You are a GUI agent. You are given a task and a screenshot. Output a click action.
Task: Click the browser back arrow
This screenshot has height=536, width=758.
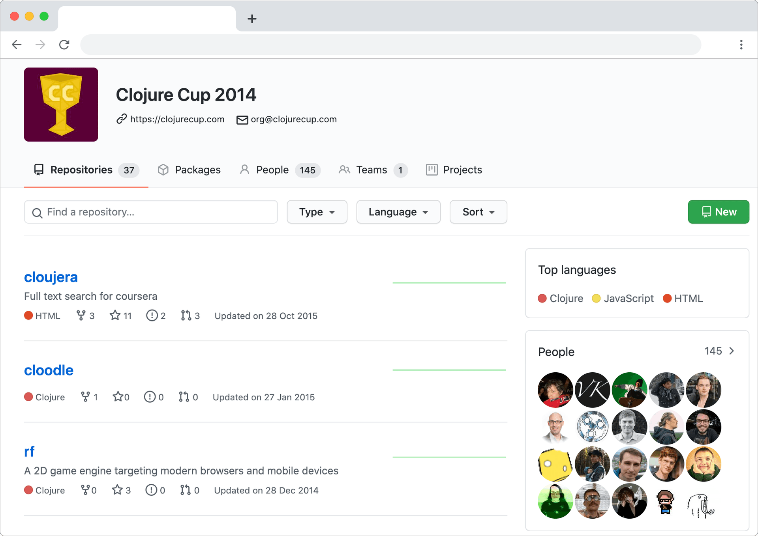coord(17,45)
